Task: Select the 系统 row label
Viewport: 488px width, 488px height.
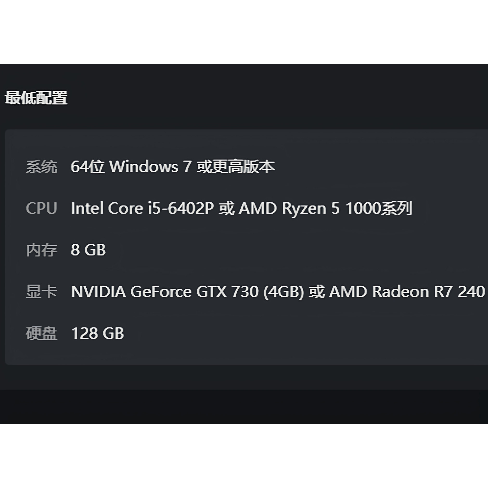Action: [42, 167]
